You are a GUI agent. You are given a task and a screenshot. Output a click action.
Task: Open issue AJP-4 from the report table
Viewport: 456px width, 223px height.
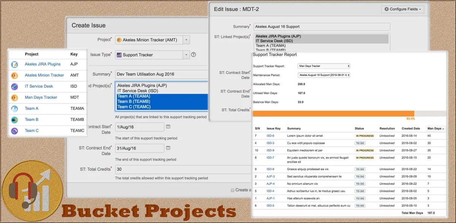(271, 183)
